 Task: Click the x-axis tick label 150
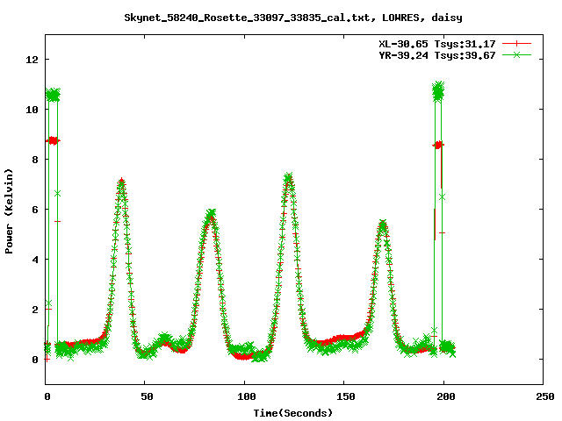coord(346,396)
